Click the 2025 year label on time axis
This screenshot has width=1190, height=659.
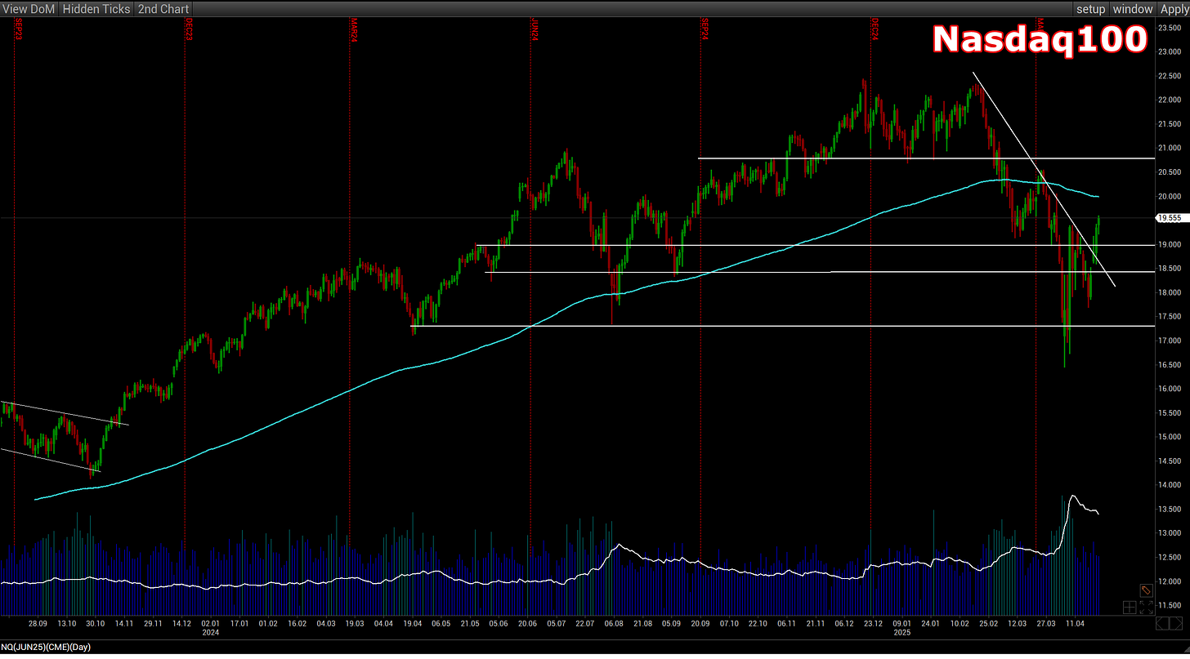click(x=902, y=632)
